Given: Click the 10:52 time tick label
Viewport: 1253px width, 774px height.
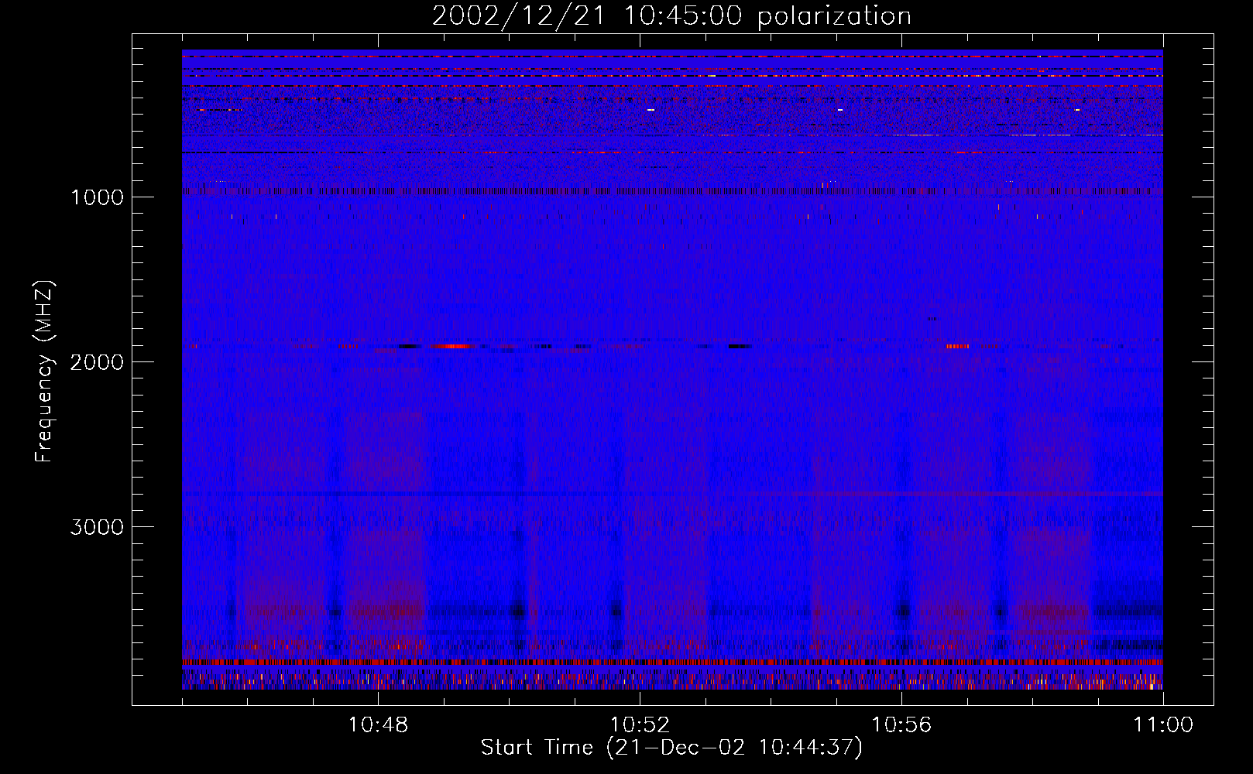Looking at the screenshot, I should coord(640,725).
